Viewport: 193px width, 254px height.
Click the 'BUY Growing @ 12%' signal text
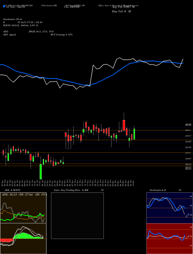(61, 35)
